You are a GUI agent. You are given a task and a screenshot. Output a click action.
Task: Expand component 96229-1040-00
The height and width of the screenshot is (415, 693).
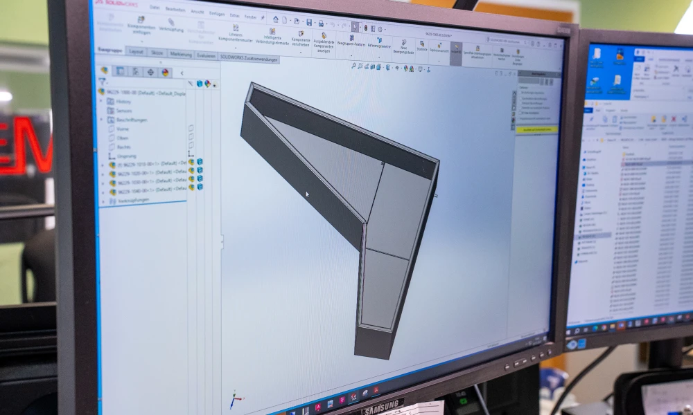pyautogui.click(x=103, y=192)
